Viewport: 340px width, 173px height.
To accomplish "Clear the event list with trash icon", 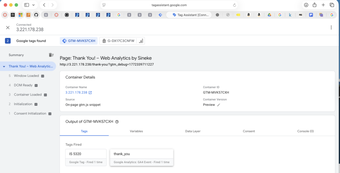I will click(x=51, y=55).
